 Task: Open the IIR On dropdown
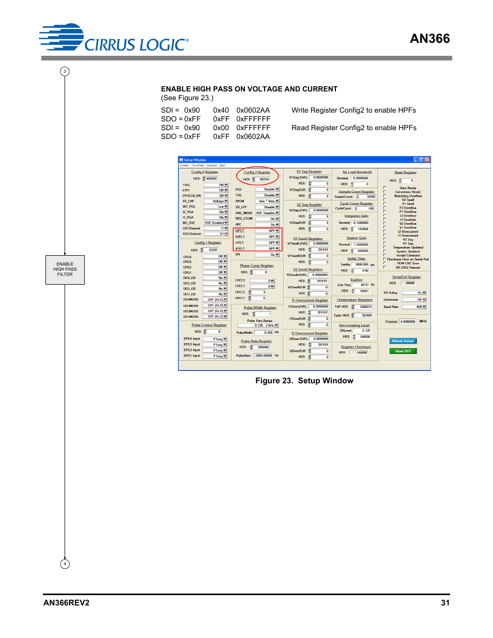(267, 255)
